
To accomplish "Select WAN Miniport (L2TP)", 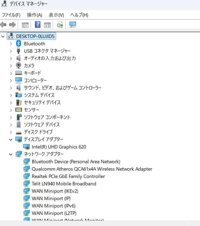I will point(54,213).
